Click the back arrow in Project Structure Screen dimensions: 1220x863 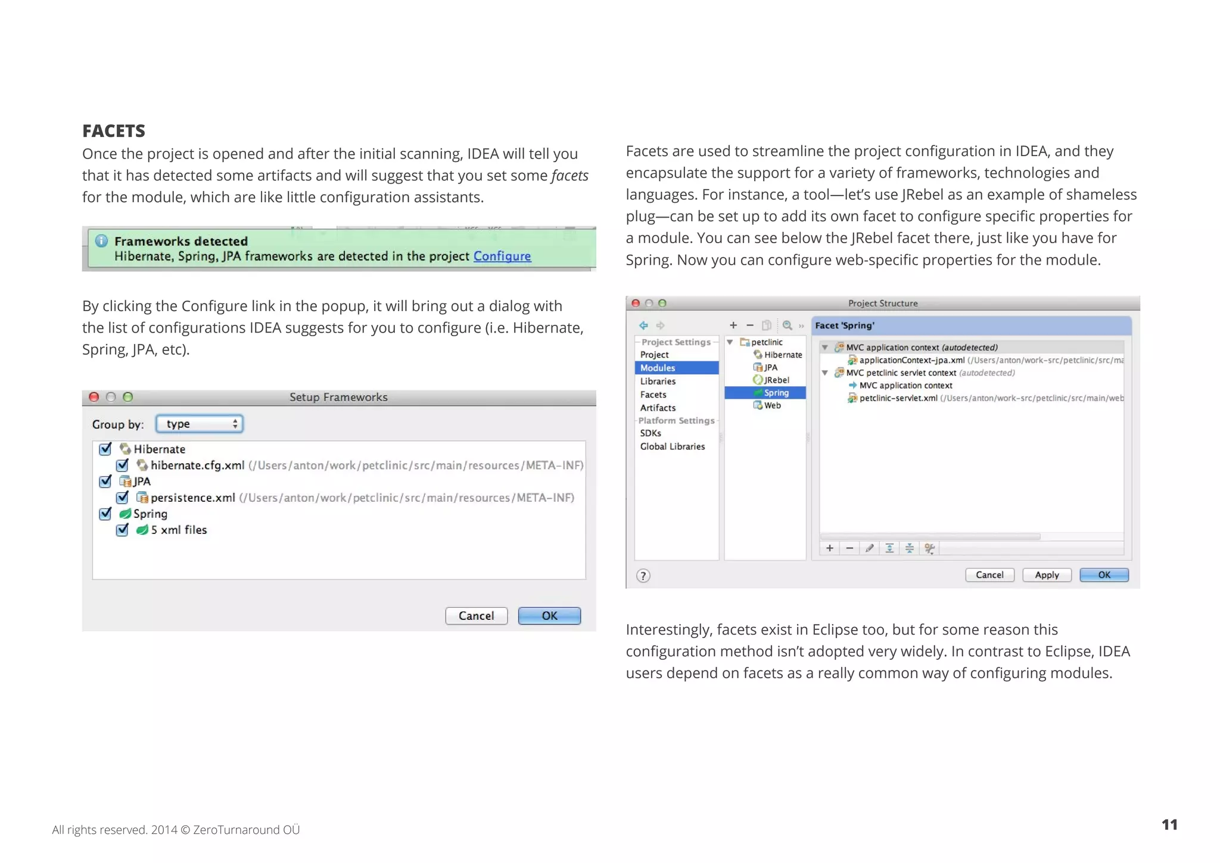pyautogui.click(x=643, y=325)
